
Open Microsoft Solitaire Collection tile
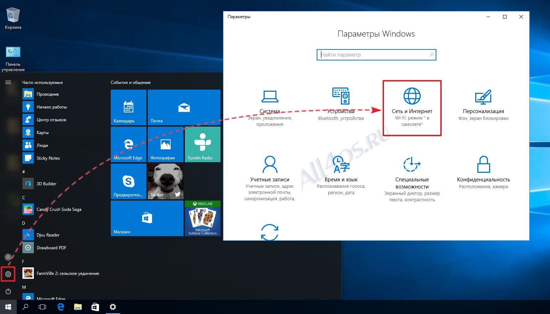(x=203, y=218)
